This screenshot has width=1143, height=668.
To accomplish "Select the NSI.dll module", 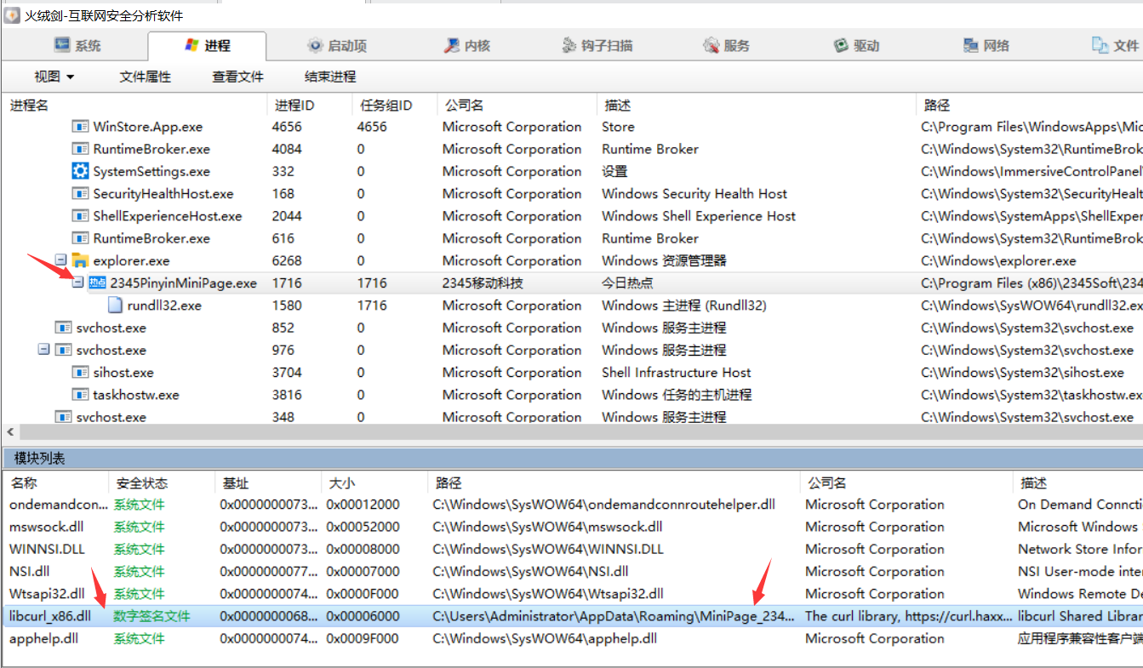I will [572, 572].
